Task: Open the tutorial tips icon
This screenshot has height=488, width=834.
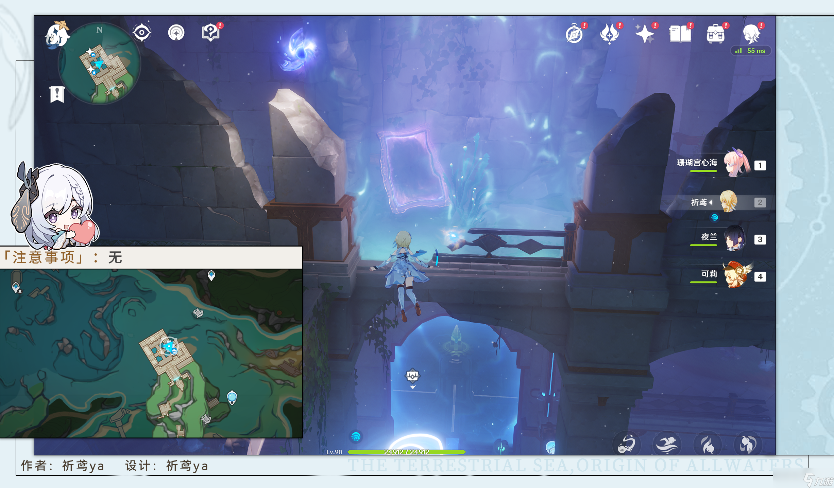Action: [211, 32]
